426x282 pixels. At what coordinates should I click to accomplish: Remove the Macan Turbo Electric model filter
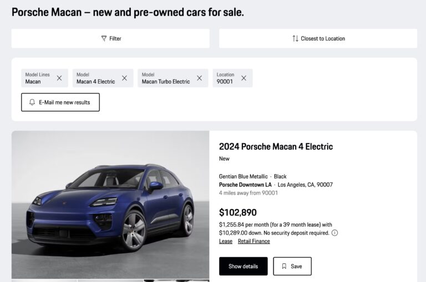[199, 78]
